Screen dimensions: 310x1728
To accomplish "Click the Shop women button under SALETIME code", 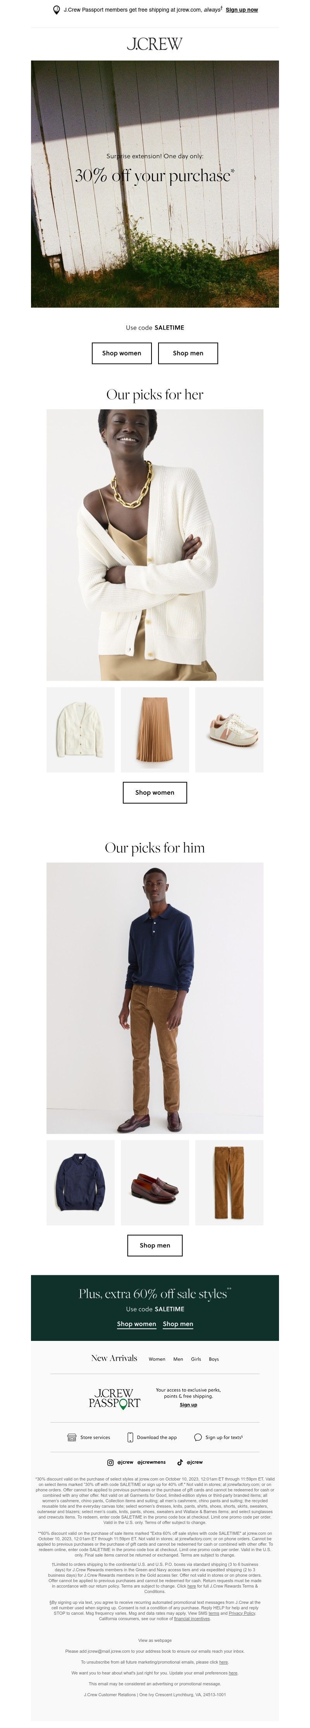I will click(x=121, y=353).
